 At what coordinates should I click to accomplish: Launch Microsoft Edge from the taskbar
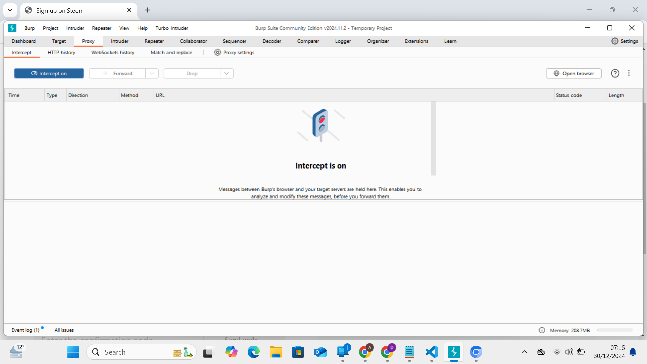click(253, 352)
